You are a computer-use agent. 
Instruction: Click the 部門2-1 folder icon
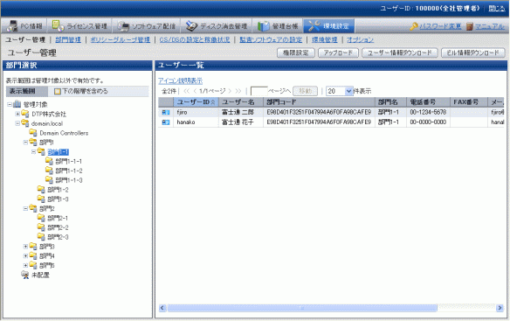(41, 218)
